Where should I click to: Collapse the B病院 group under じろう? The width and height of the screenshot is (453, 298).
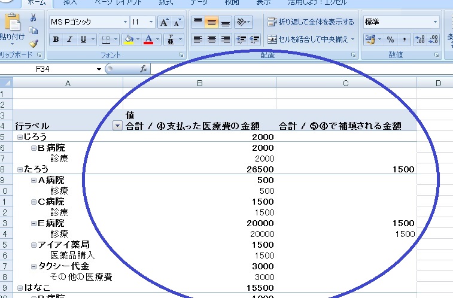pyautogui.click(x=34, y=148)
